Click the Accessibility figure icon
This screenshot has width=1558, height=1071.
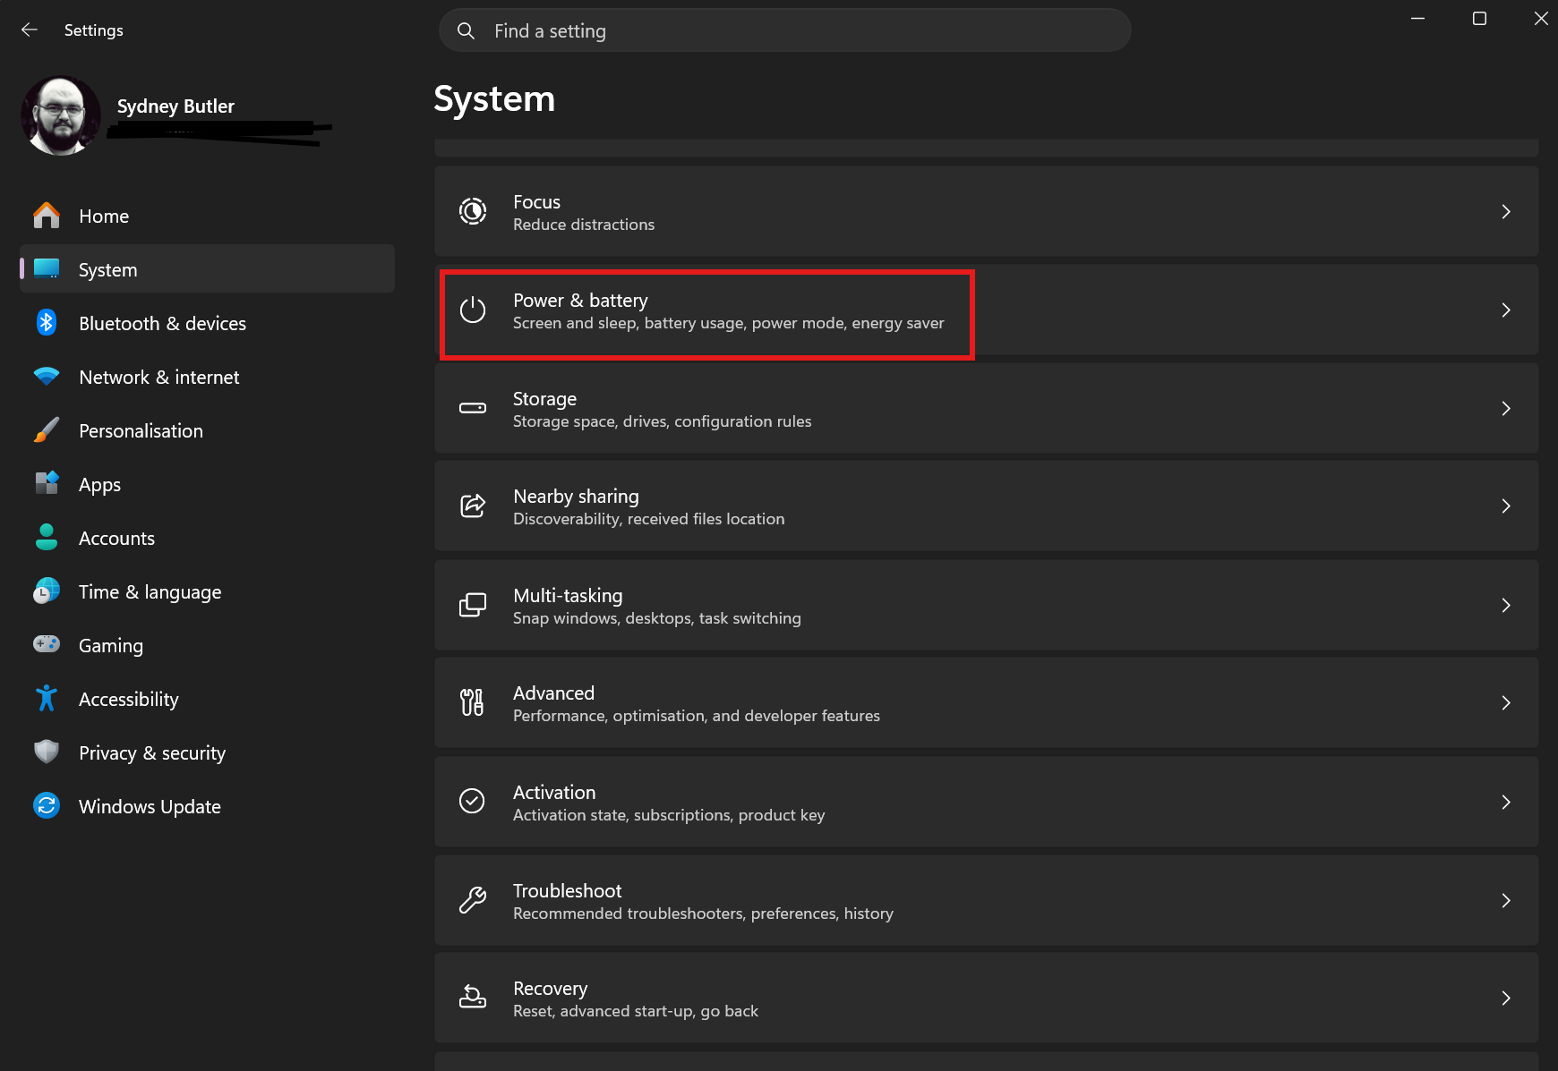(47, 699)
